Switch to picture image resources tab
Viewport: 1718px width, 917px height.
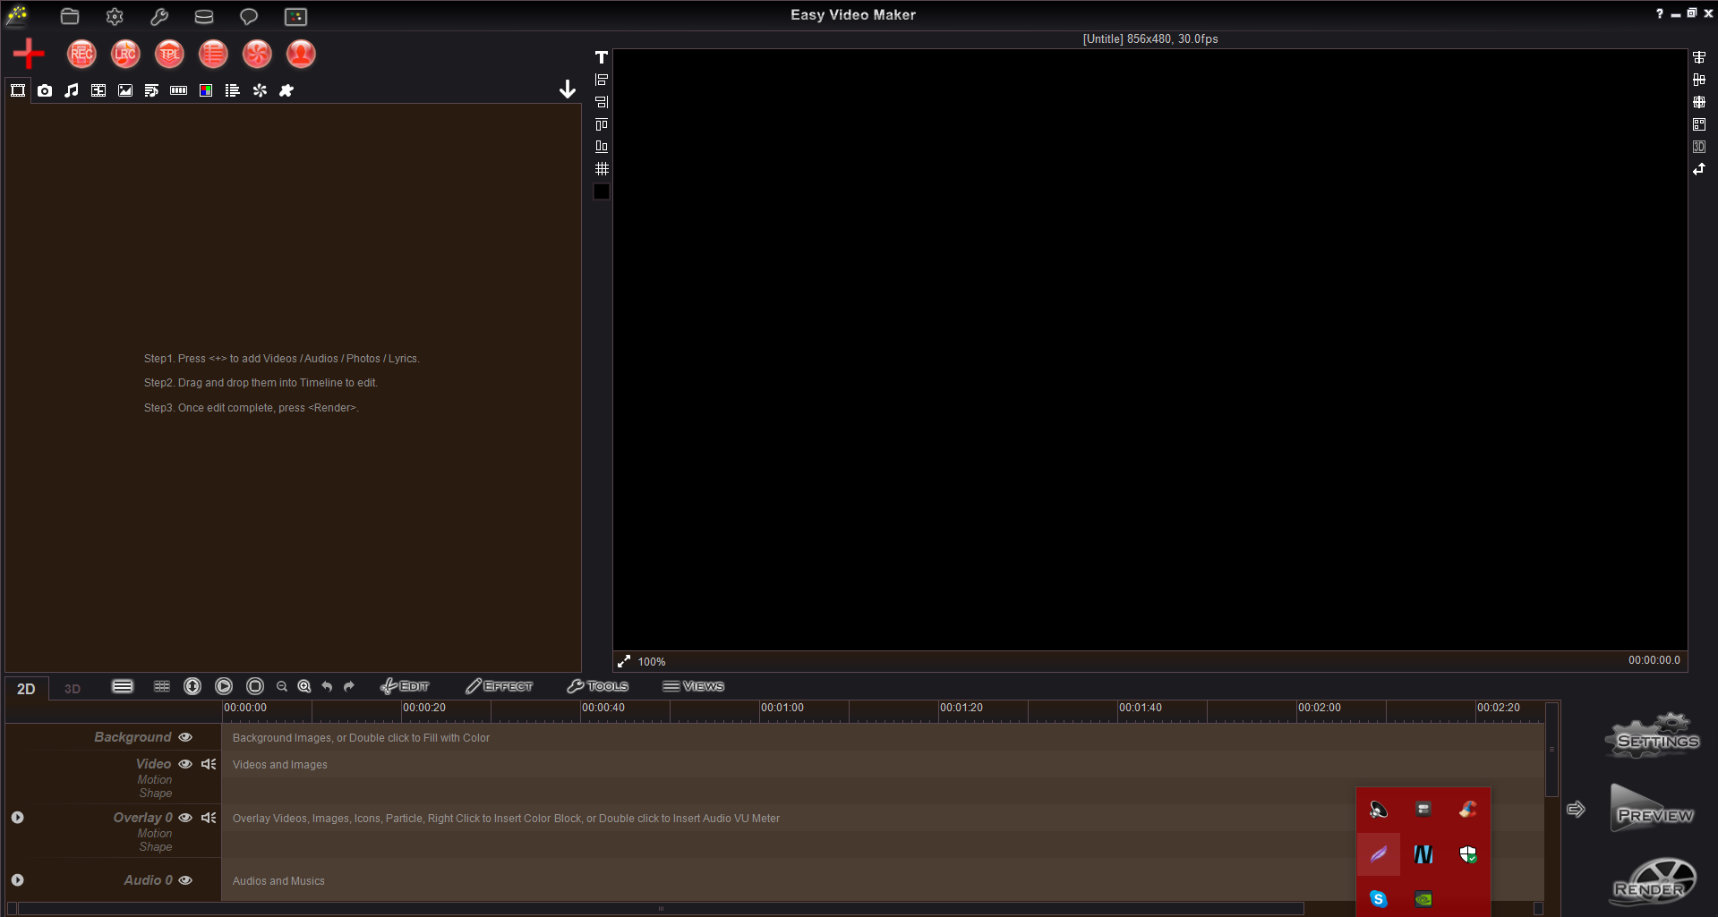click(125, 90)
